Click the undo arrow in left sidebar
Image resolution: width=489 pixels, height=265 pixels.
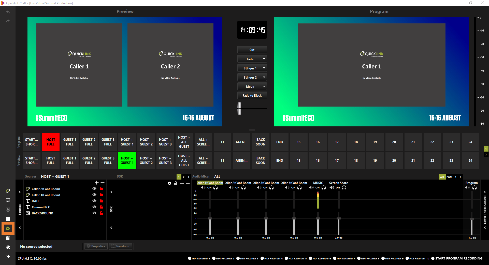8,12
